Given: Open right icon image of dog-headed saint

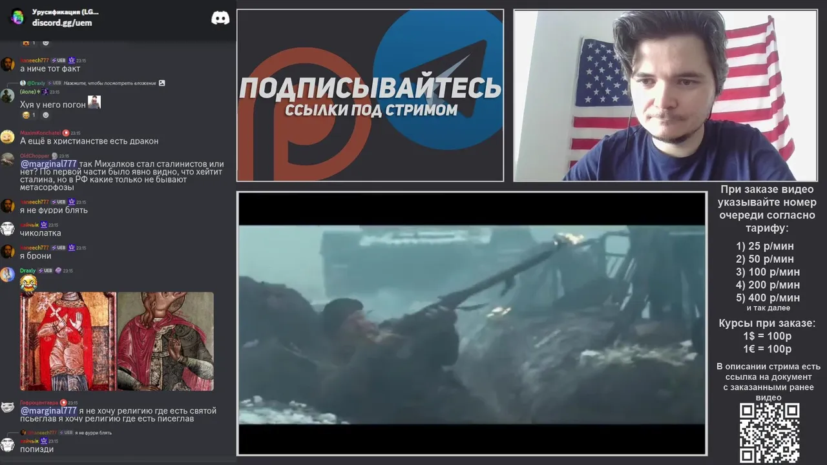Looking at the screenshot, I should [165, 341].
